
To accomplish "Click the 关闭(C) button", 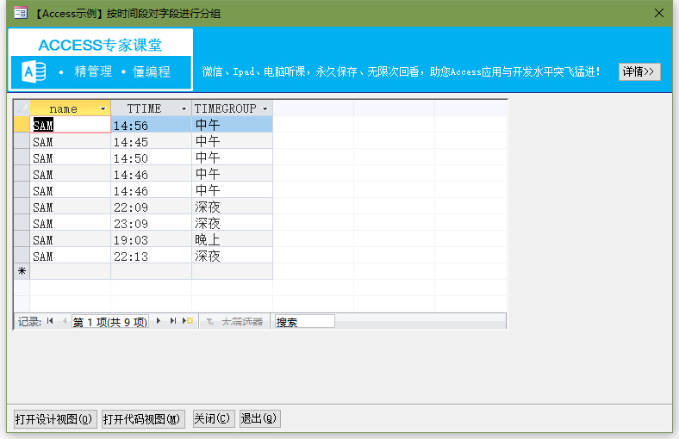I will [x=214, y=418].
